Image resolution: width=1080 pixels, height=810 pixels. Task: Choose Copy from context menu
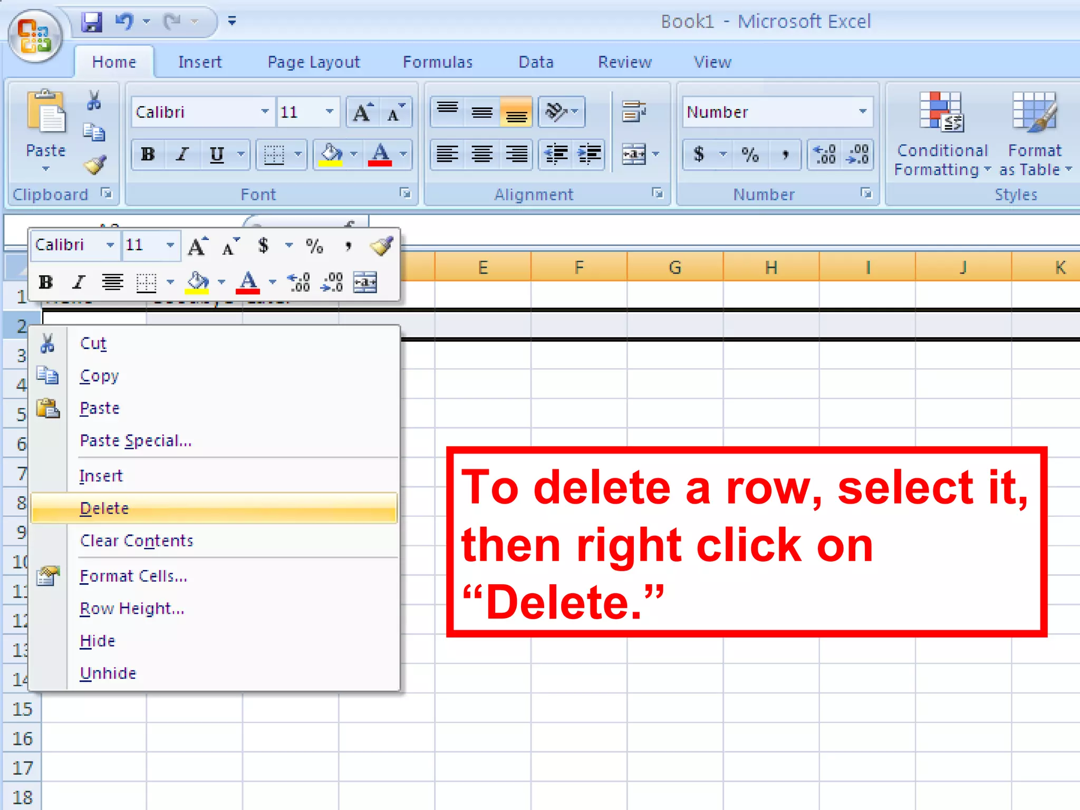pyautogui.click(x=214, y=376)
